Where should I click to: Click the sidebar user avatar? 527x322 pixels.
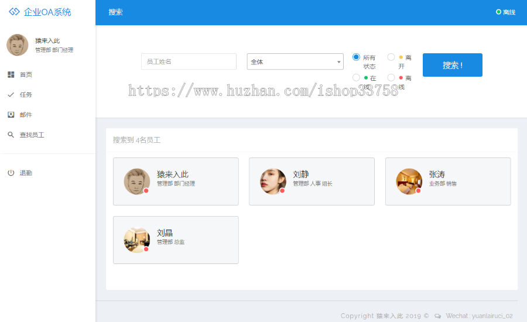(x=18, y=44)
